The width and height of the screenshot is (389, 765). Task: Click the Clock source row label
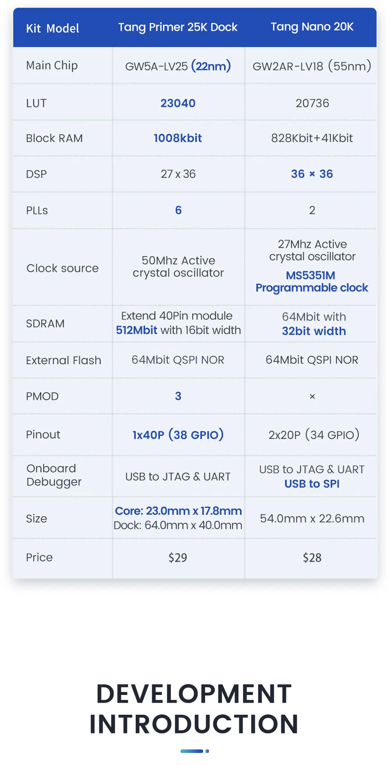pos(62,268)
